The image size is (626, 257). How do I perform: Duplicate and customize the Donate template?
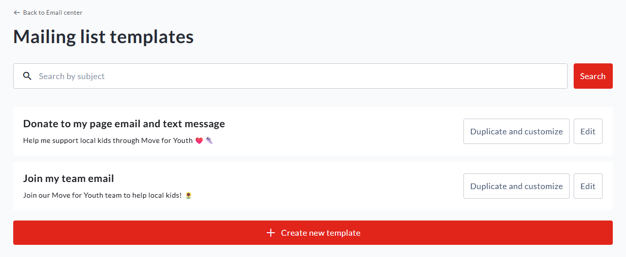(516, 131)
